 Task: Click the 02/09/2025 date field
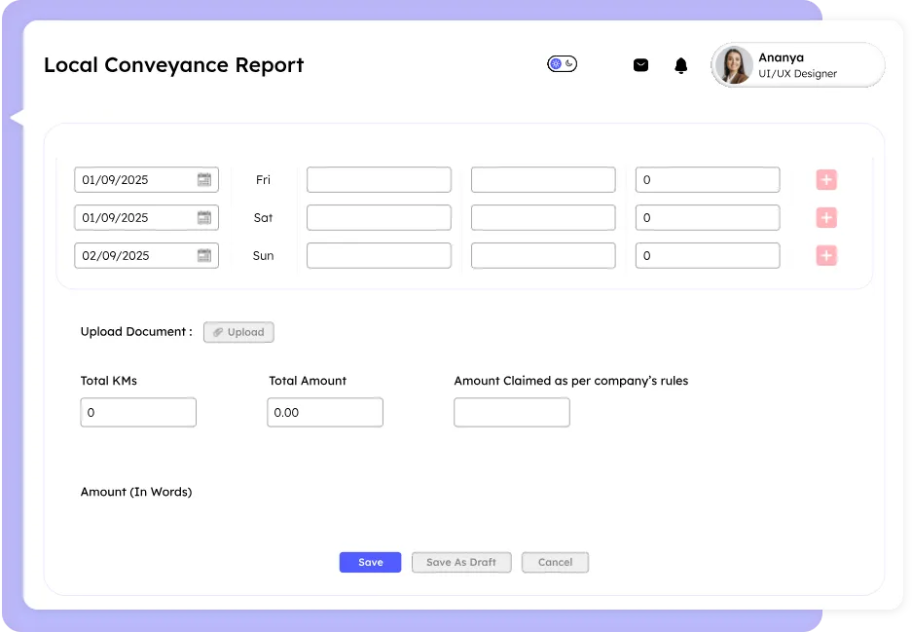(x=134, y=256)
